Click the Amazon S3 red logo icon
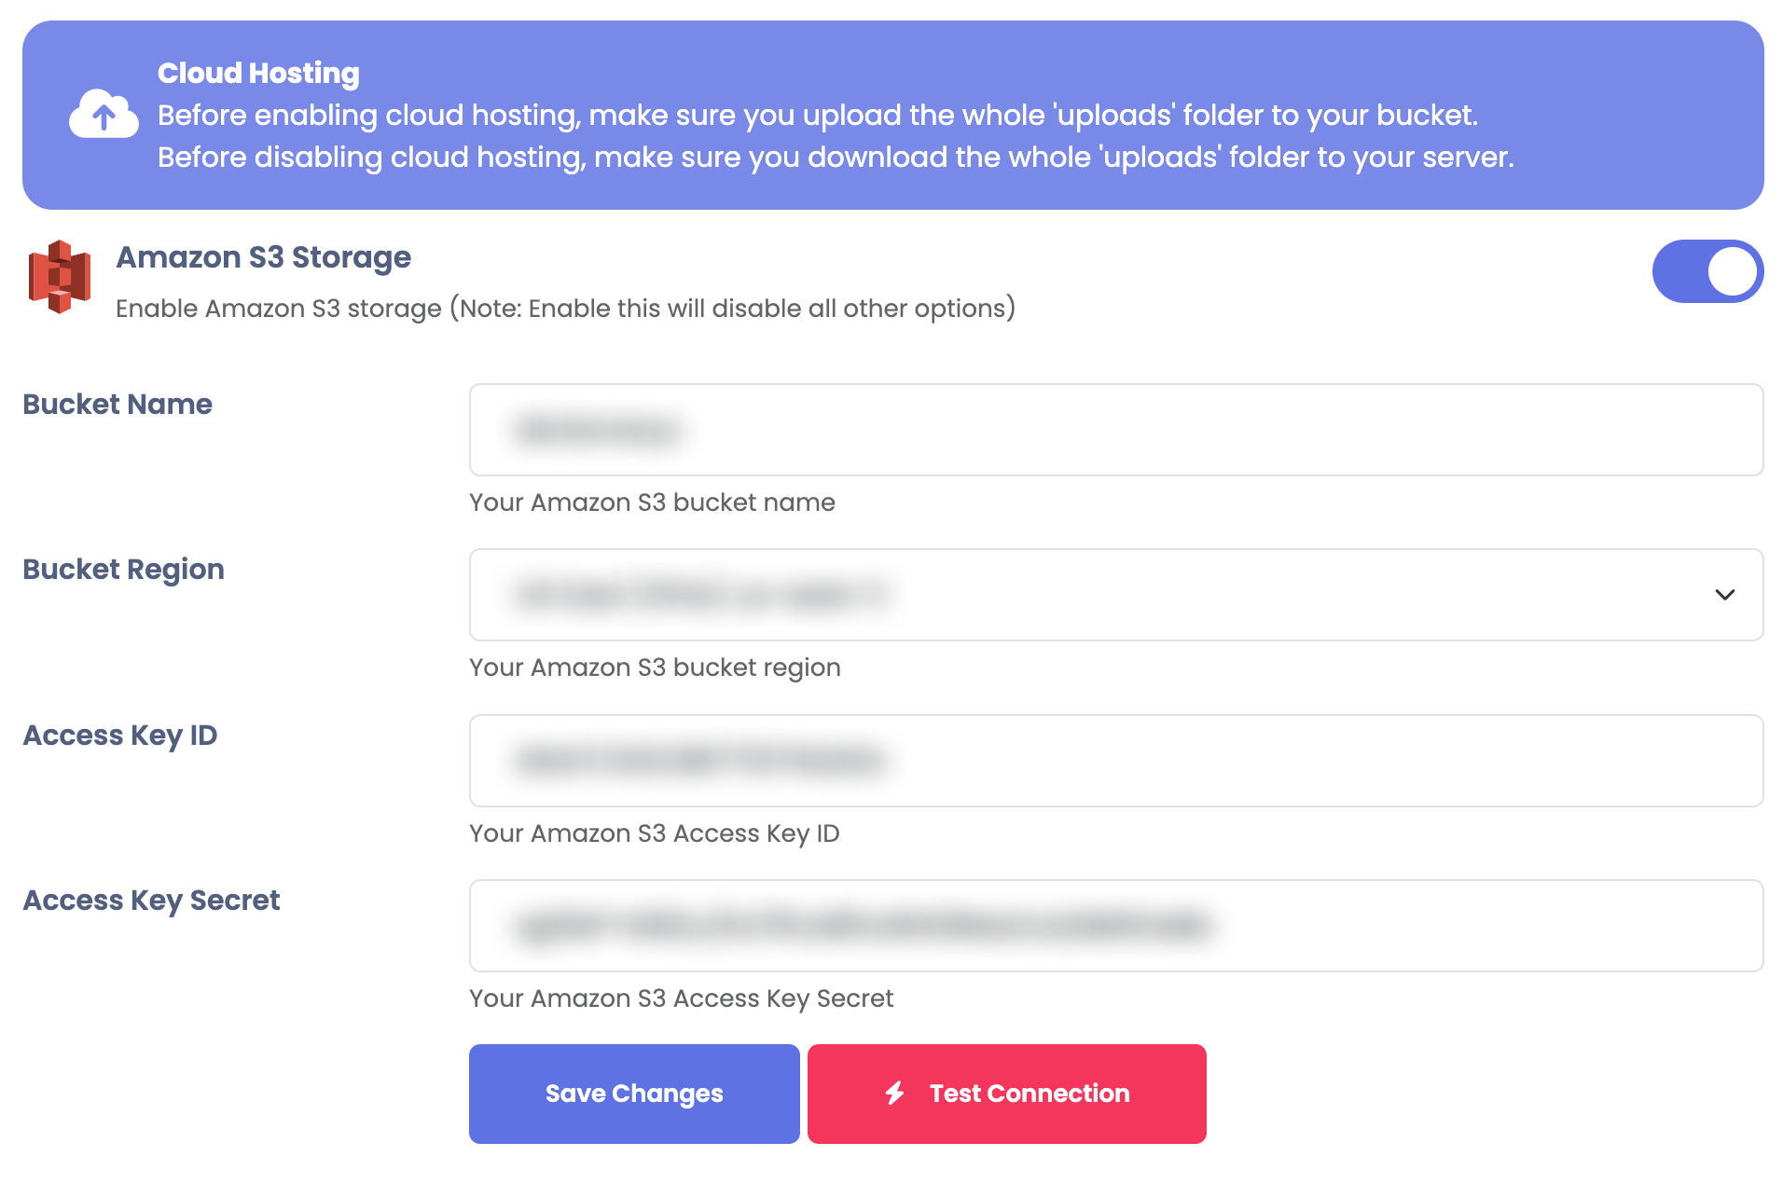This screenshot has height=1184, width=1783. 60,277
